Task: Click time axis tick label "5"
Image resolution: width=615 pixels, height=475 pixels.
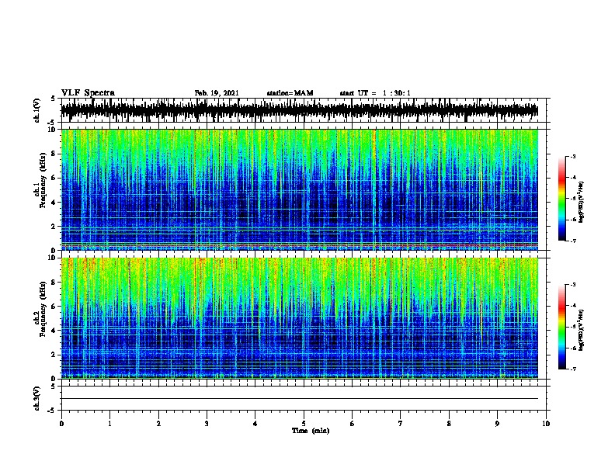Action: point(304,423)
